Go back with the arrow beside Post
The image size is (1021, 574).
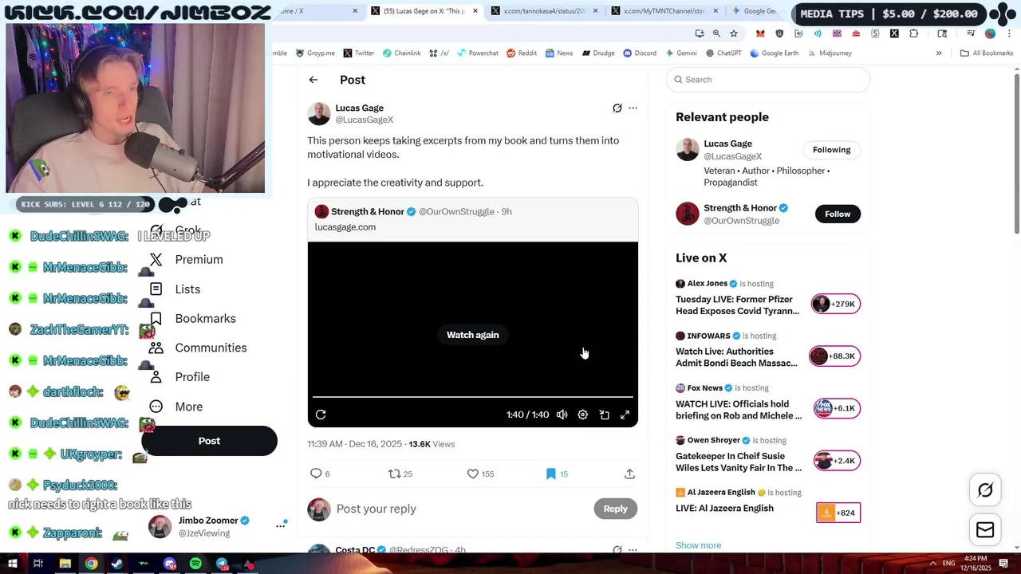click(313, 80)
